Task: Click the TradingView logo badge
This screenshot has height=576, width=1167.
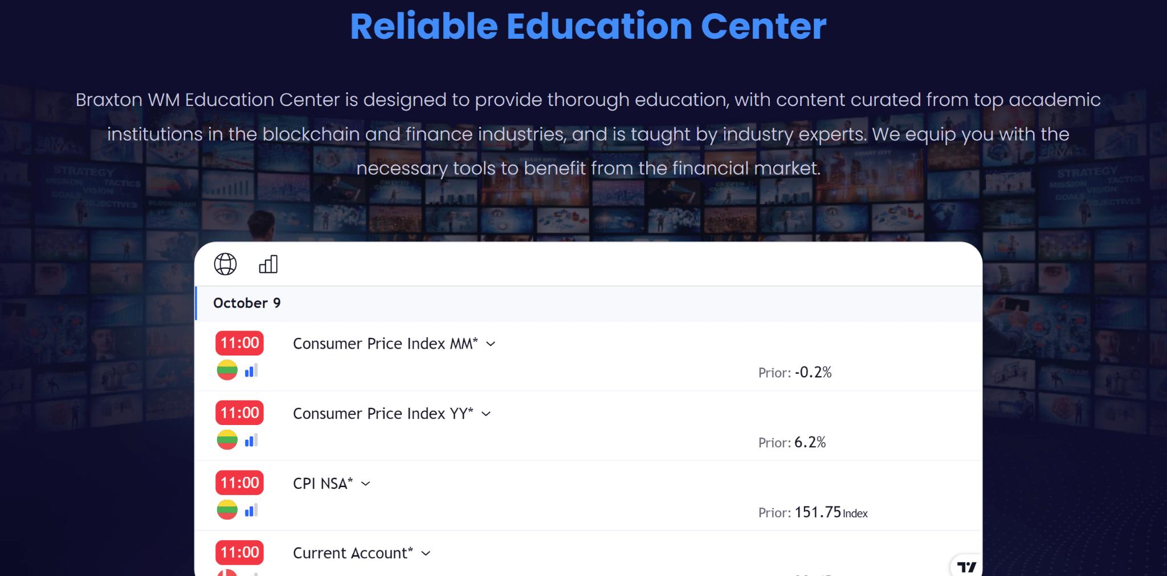Action: click(x=966, y=566)
